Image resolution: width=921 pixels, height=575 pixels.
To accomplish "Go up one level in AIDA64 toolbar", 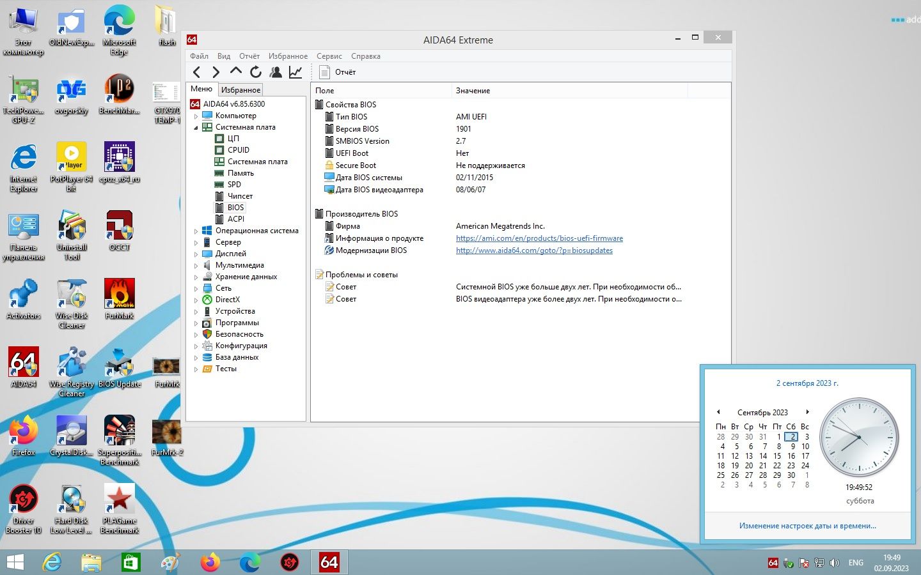I will tap(236, 72).
